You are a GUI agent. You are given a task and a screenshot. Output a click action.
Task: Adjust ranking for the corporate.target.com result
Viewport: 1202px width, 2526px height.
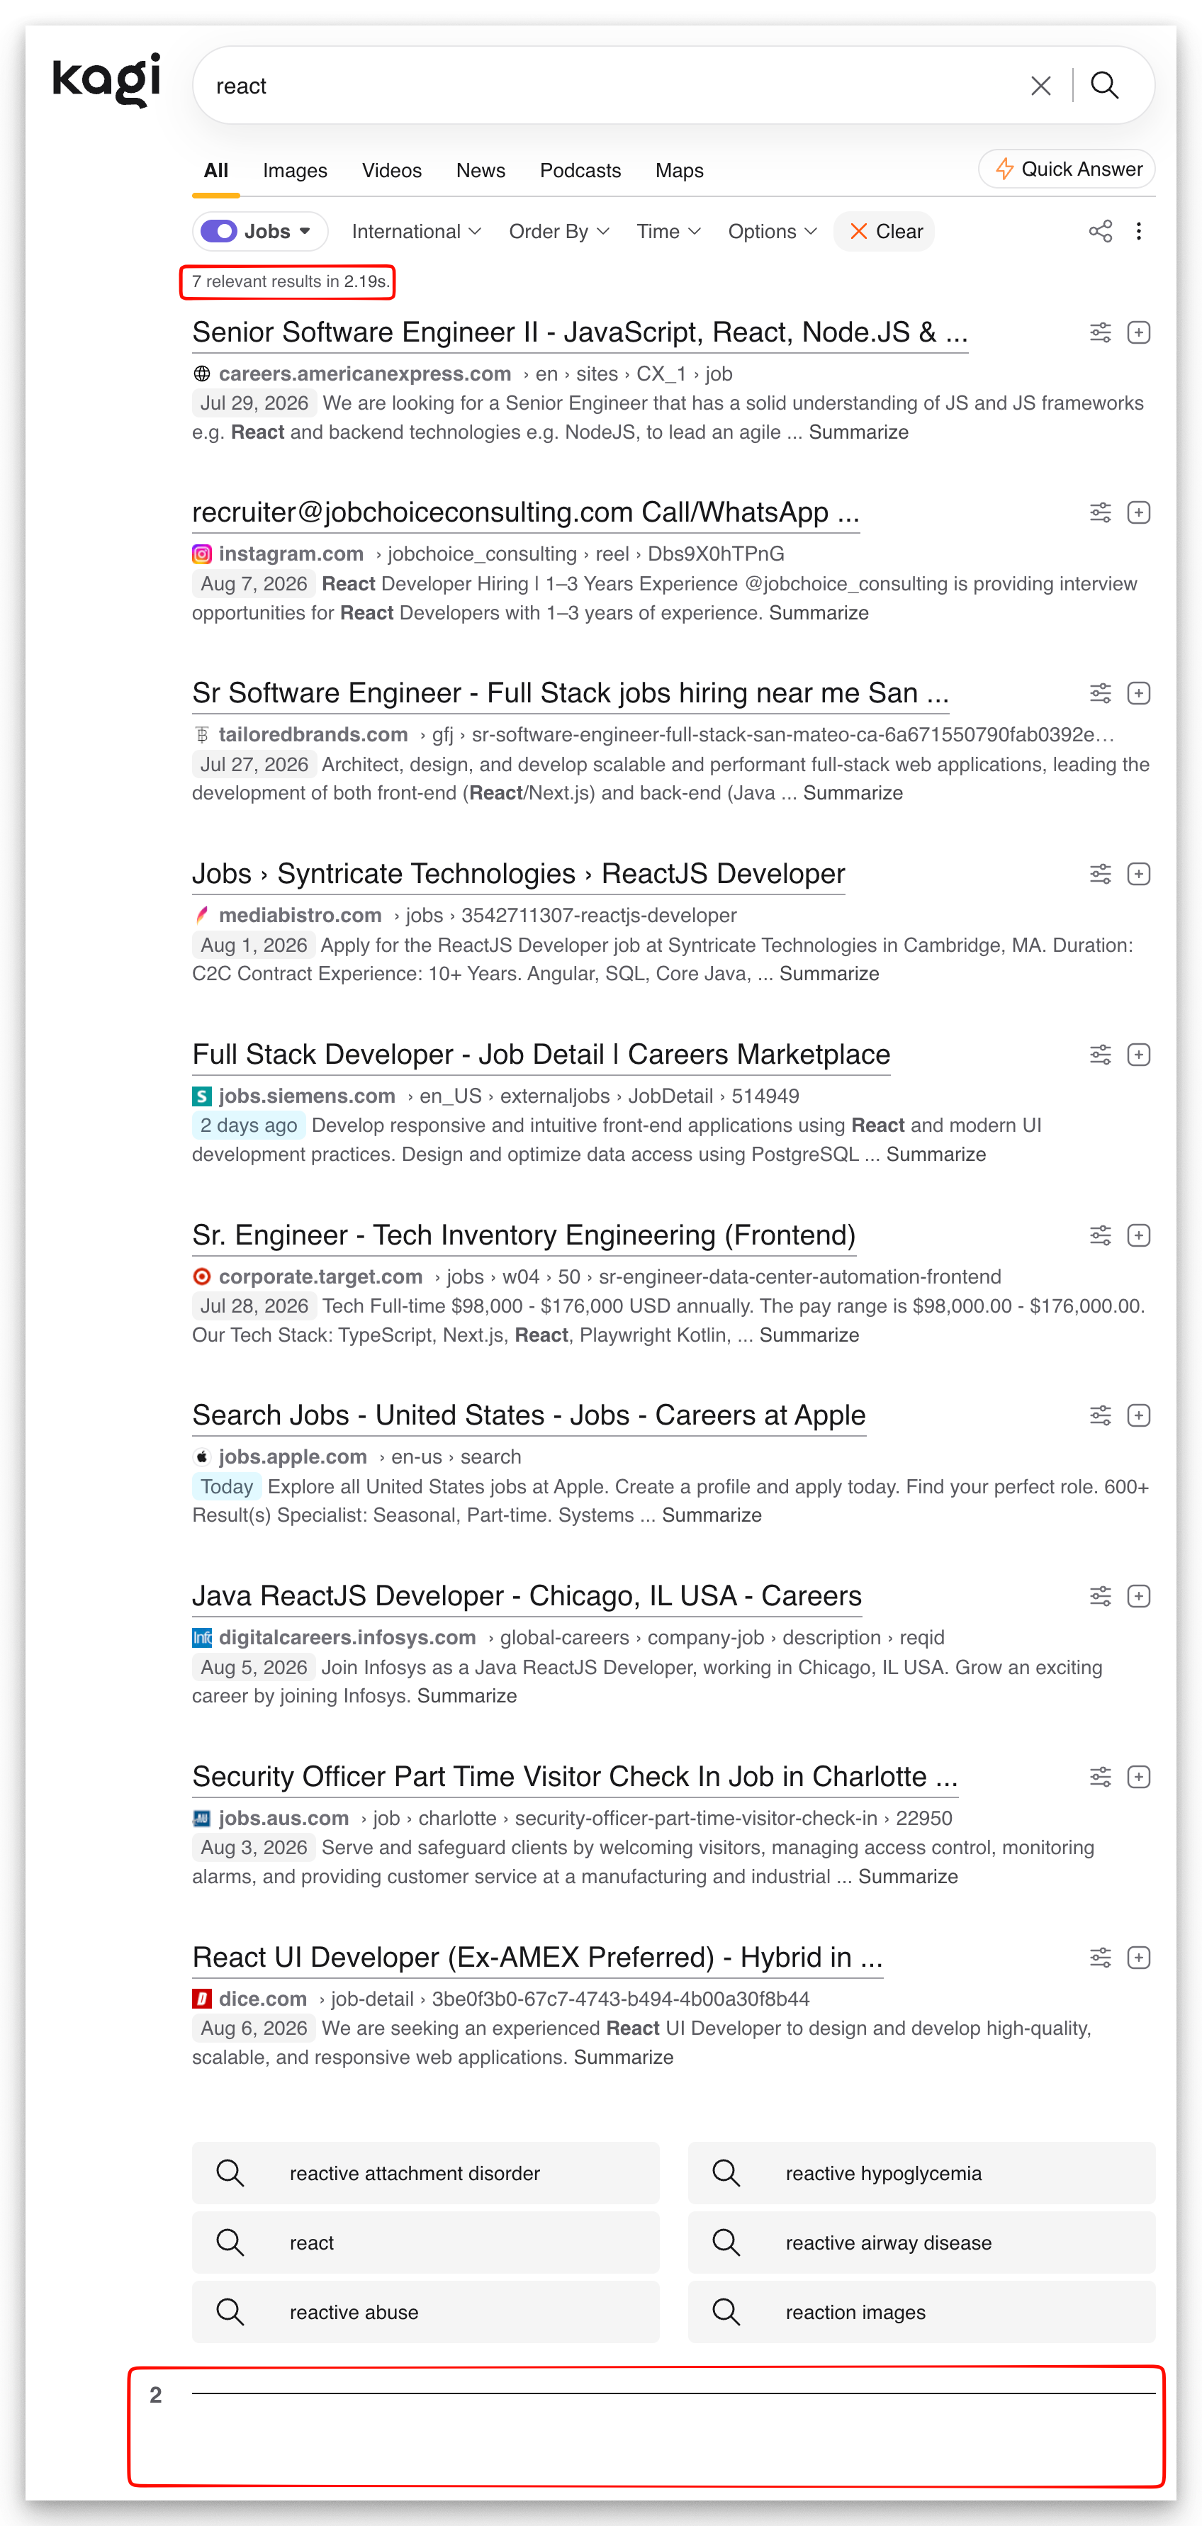(x=1100, y=1235)
